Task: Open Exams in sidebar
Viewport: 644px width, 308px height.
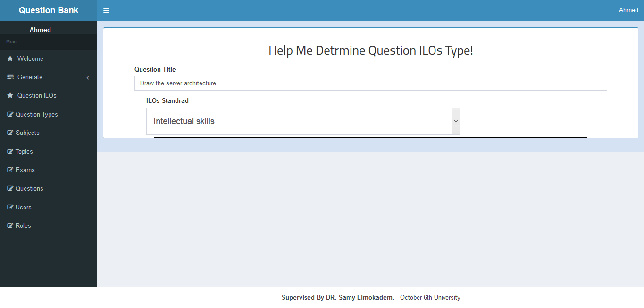Action: pyautogui.click(x=49, y=170)
